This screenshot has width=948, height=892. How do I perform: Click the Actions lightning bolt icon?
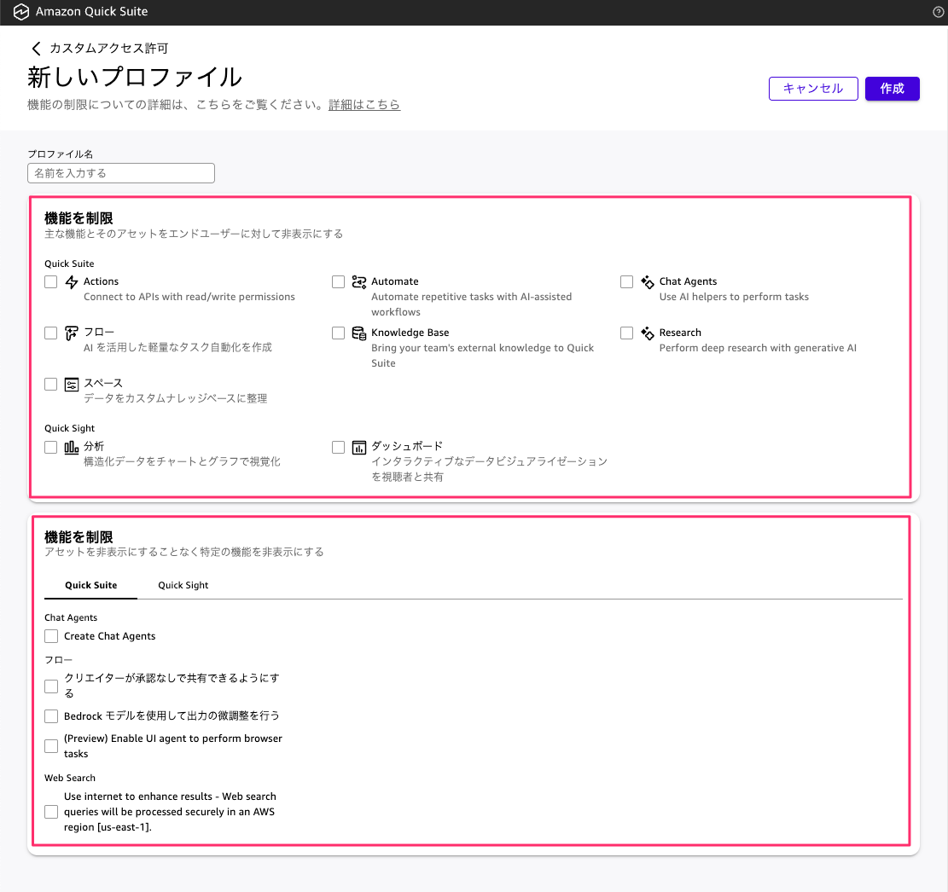click(72, 282)
